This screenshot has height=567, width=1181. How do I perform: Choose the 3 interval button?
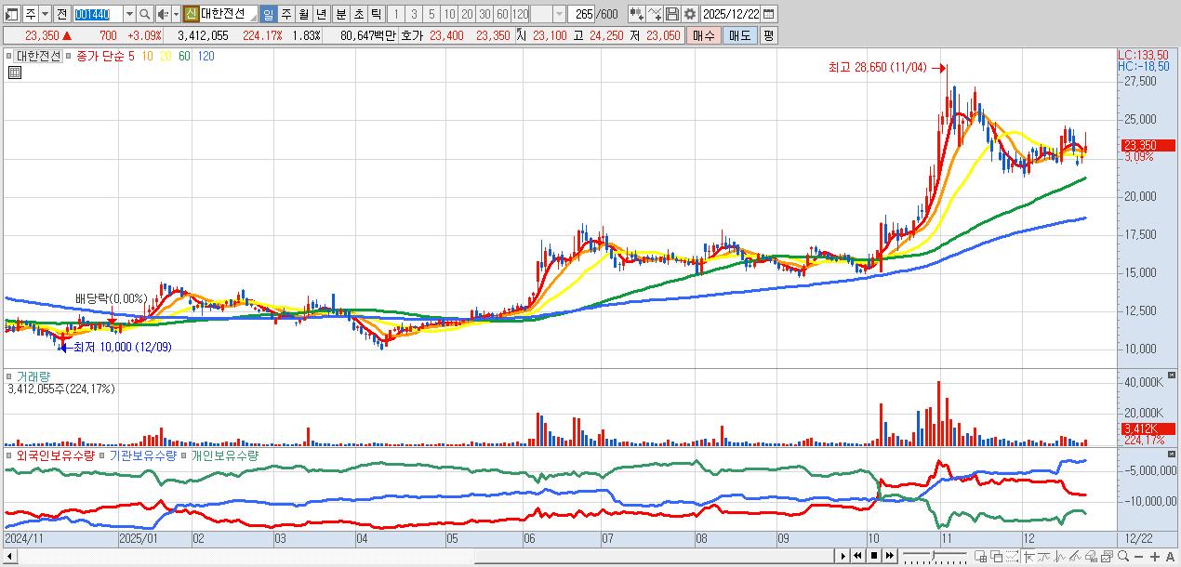pyautogui.click(x=414, y=14)
